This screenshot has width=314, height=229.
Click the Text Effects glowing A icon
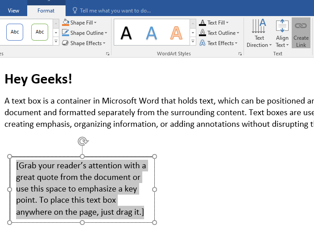point(202,43)
